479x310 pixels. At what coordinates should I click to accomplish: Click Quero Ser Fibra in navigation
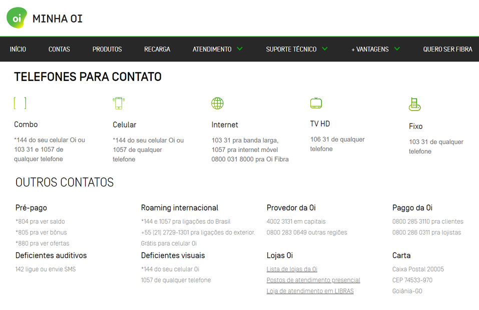click(x=447, y=49)
